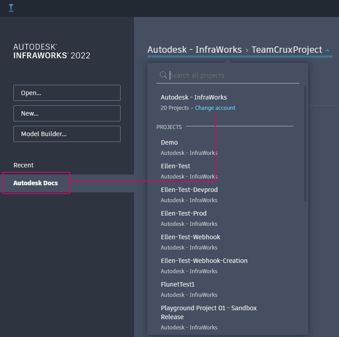Screen dimensions: 339x337
Task: Click the Open... button
Action: (x=67, y=93)
